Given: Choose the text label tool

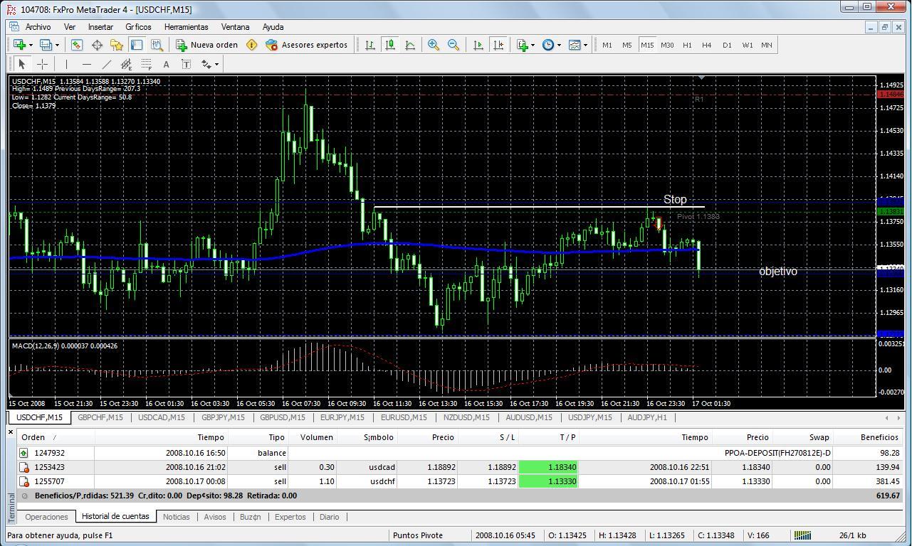Looking at the screenshot, I should [x=186, y=64].
